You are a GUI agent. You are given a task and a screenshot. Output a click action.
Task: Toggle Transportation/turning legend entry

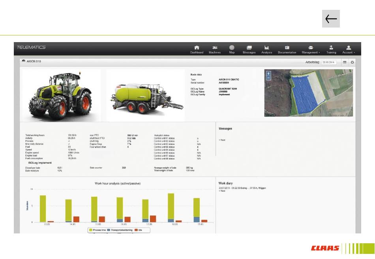point(120,230)
